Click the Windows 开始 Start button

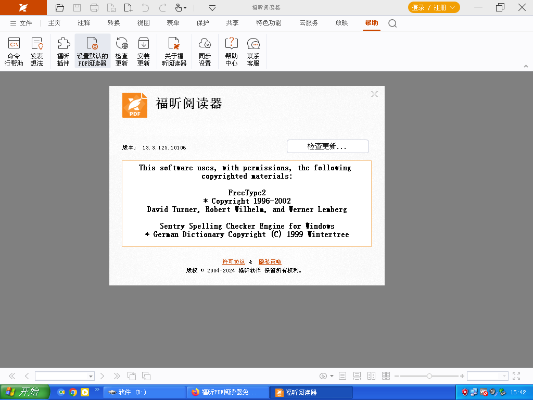coord(25,392)
